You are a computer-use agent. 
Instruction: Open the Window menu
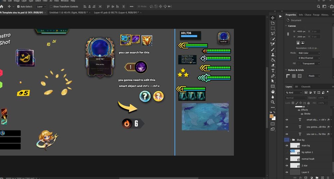click(64, 1)
